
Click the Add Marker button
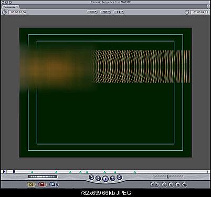(164, 184)
